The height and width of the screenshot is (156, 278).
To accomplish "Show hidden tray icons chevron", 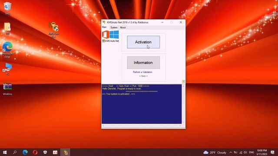I will 231,153.
